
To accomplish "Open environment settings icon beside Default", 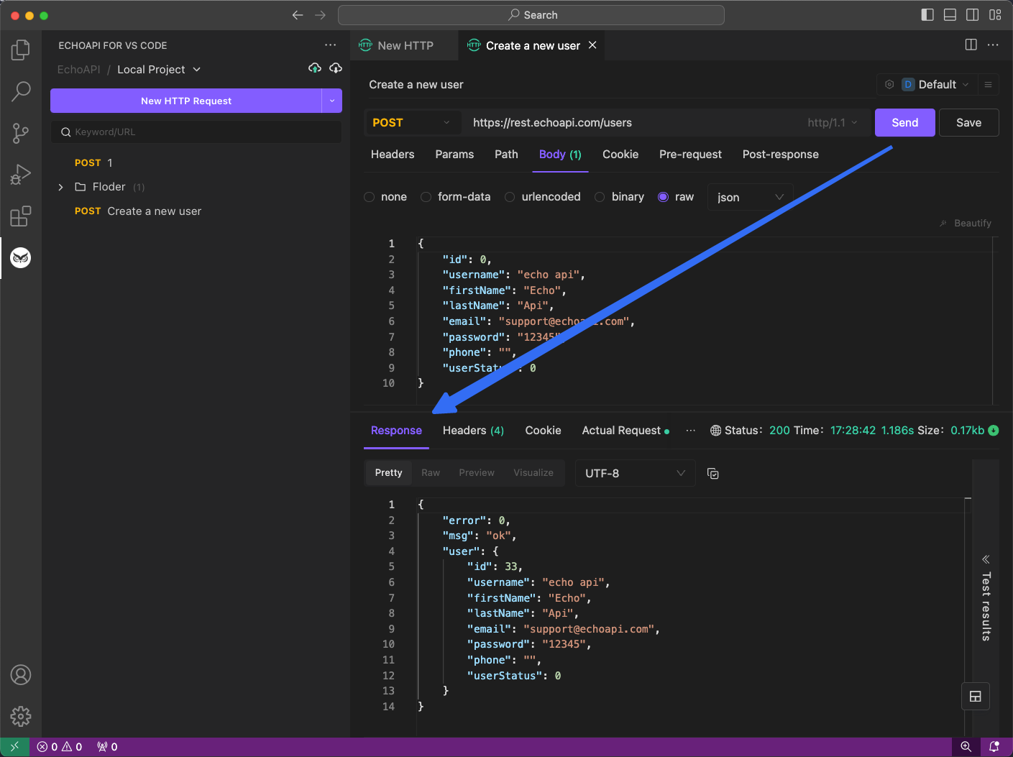I will click(x=889, y=84).
